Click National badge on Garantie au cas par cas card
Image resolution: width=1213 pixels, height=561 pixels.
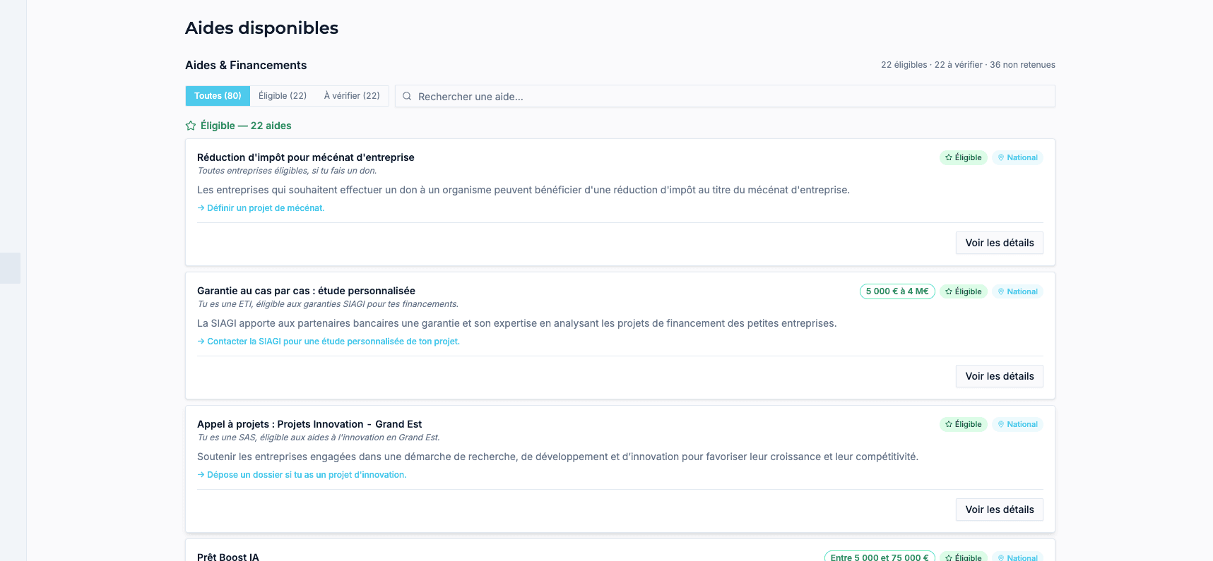pos(1017,291)
